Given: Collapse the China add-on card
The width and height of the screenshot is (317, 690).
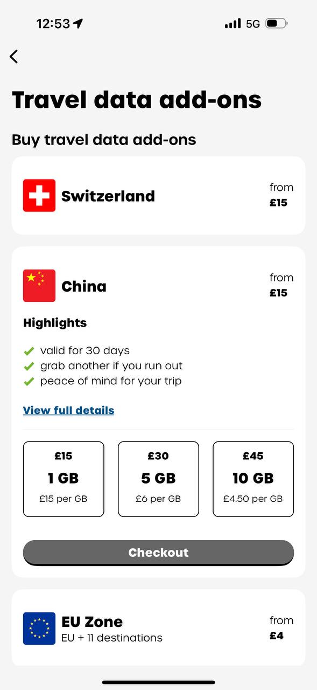Looking at the screenshot, I should (x=158, y=286).
